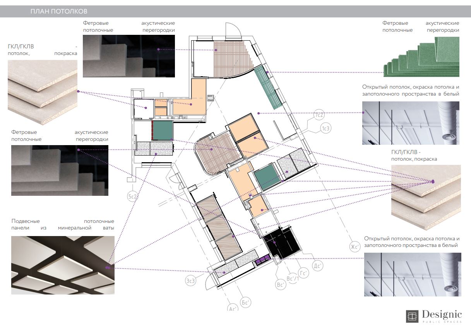Click the 3с3 axis bubble
471x327 pixels.
[x=190, y=281]
